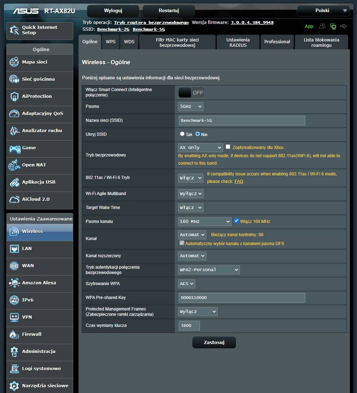Switch to the WPS tab
This screenshot has height=393, width=357.
[x=111, y=42]
